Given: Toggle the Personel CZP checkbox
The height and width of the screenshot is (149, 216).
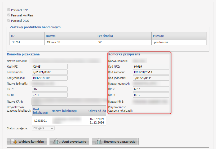Looking at the screenshot, I should (9, 10).
